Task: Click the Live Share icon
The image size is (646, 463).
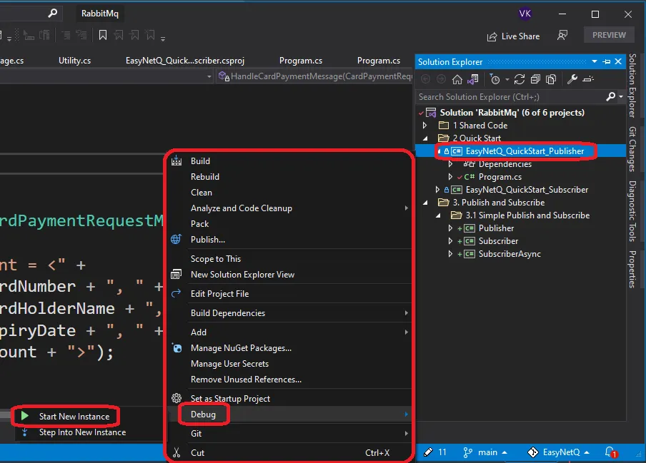Action: point(492,36)
